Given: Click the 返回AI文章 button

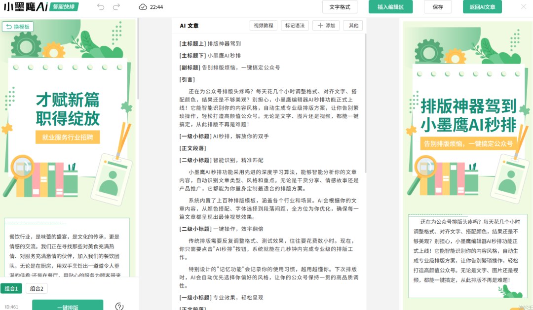Looking at the screenshot, I should pyautogui.click(x=482, y=7).
